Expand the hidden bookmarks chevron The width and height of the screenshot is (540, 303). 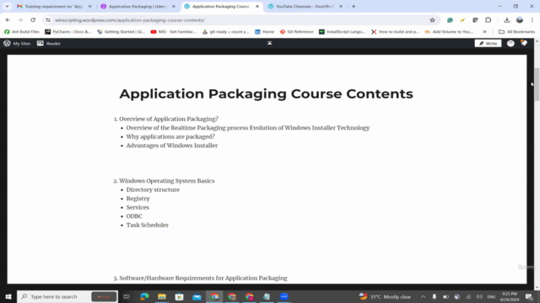pyautogui.click(x=484, y=32)
